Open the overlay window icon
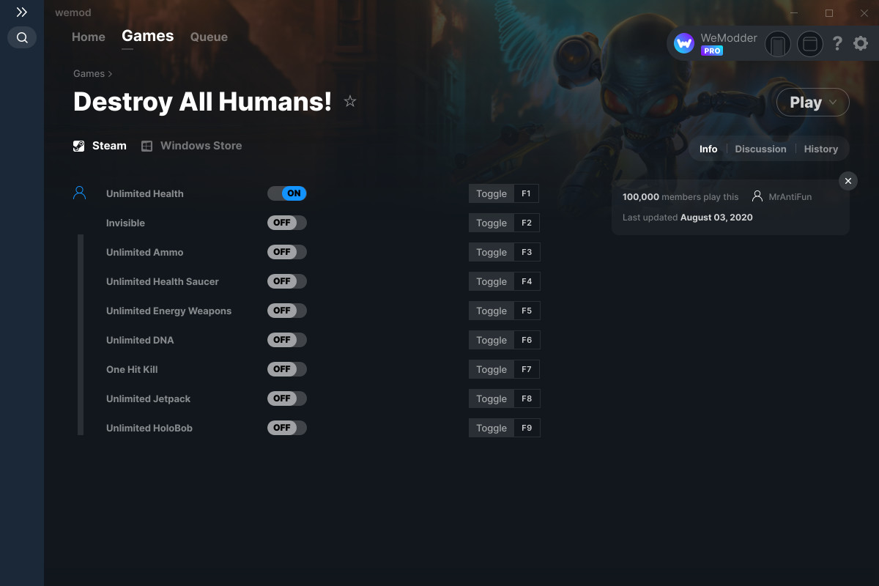879x586 pixels. click(x=810, y=44)
